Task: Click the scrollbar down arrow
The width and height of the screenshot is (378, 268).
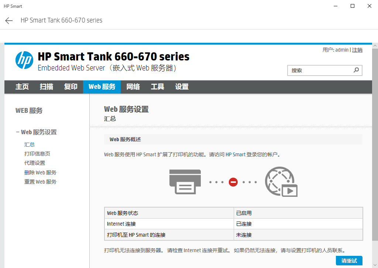Action: (x=375, y=265)
